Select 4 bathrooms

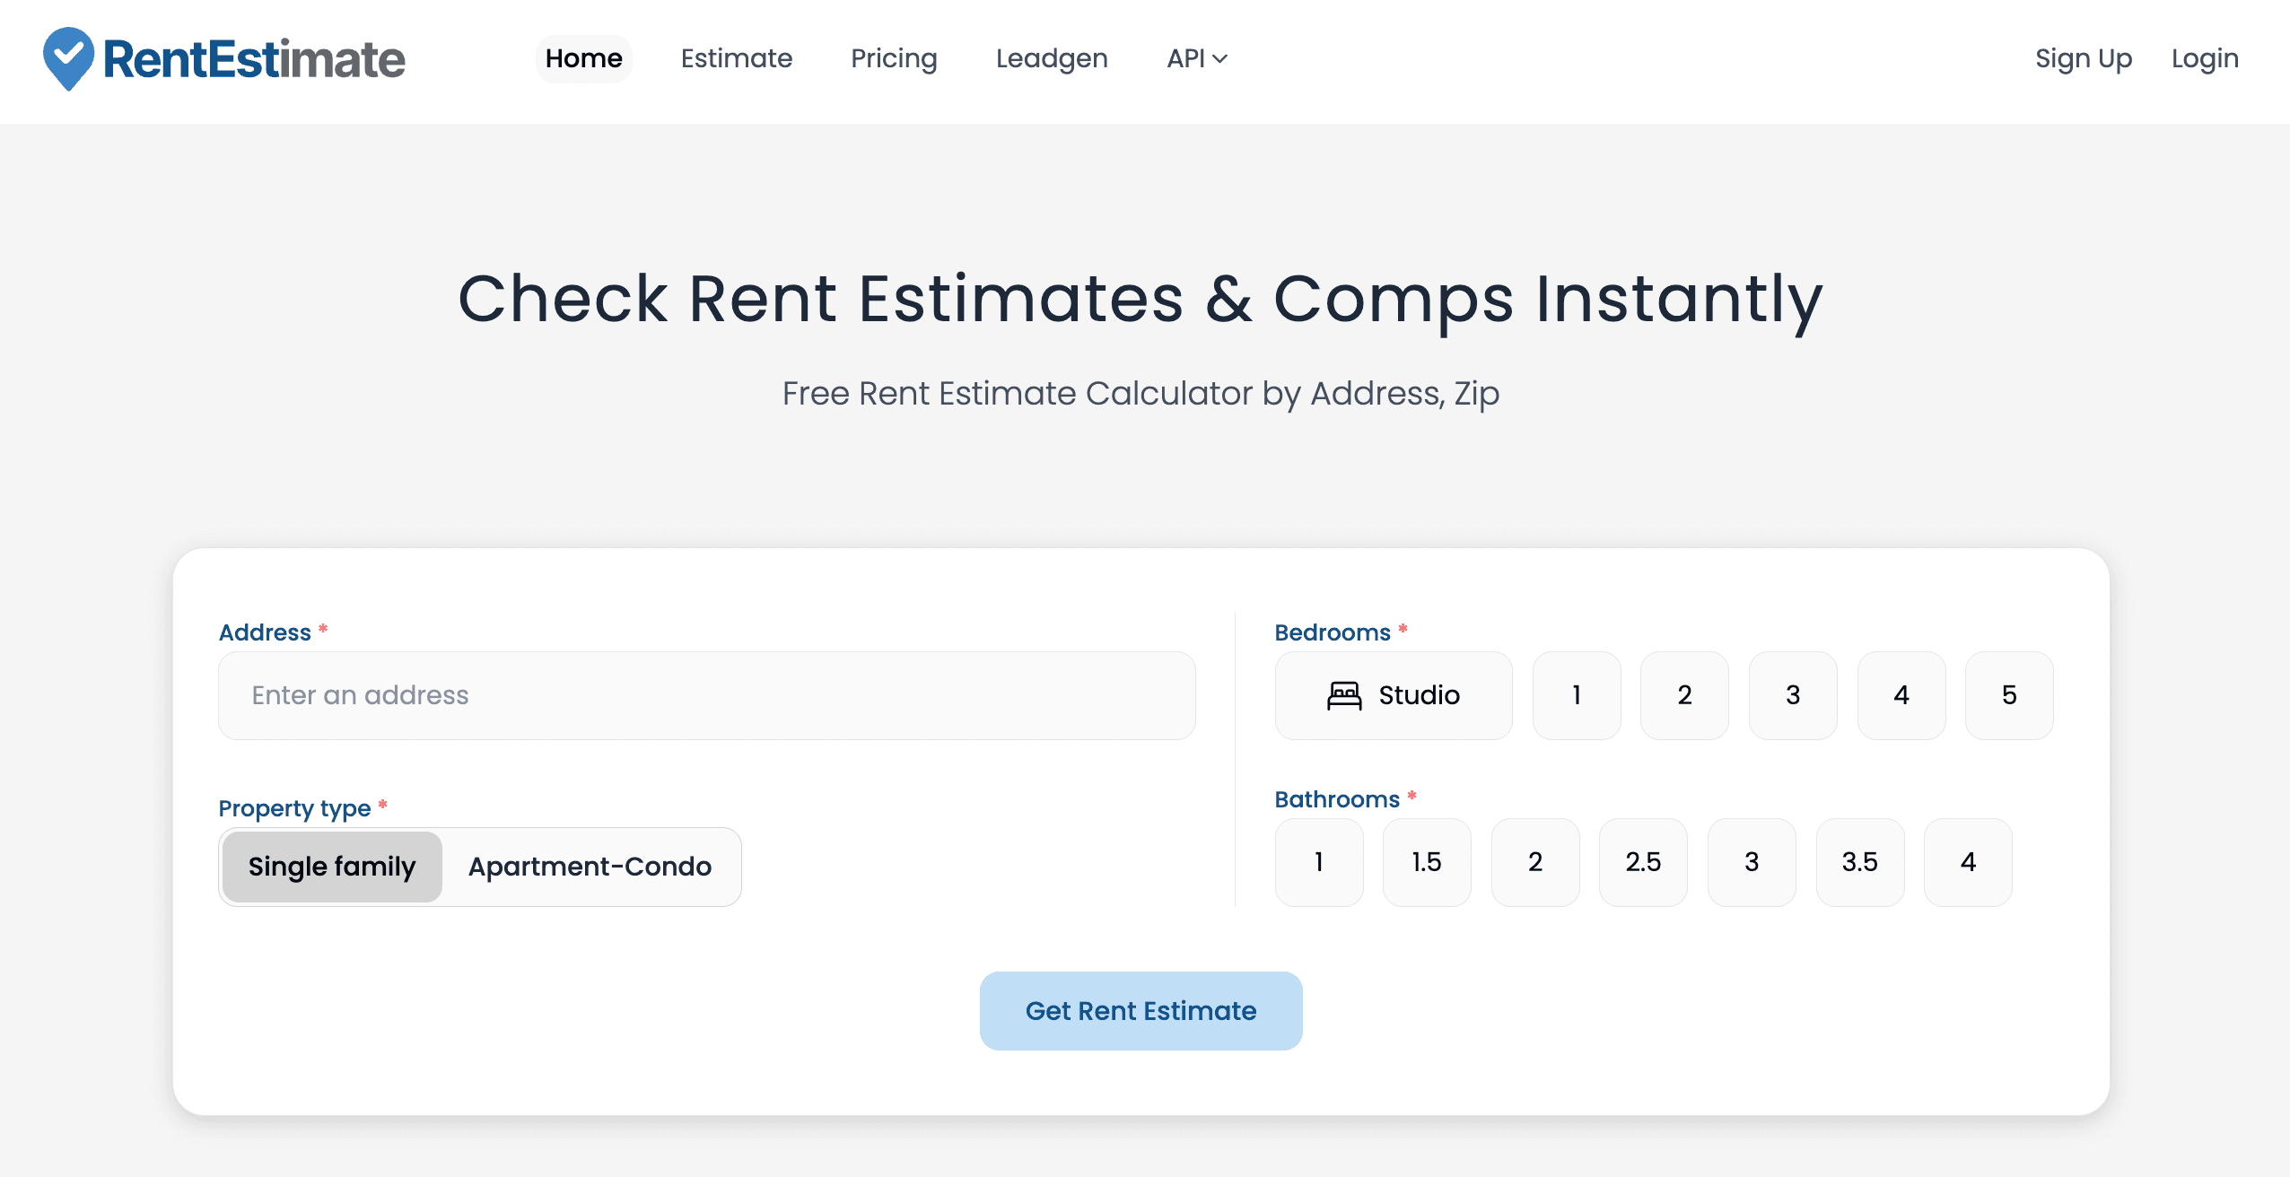pos(1967,862)
